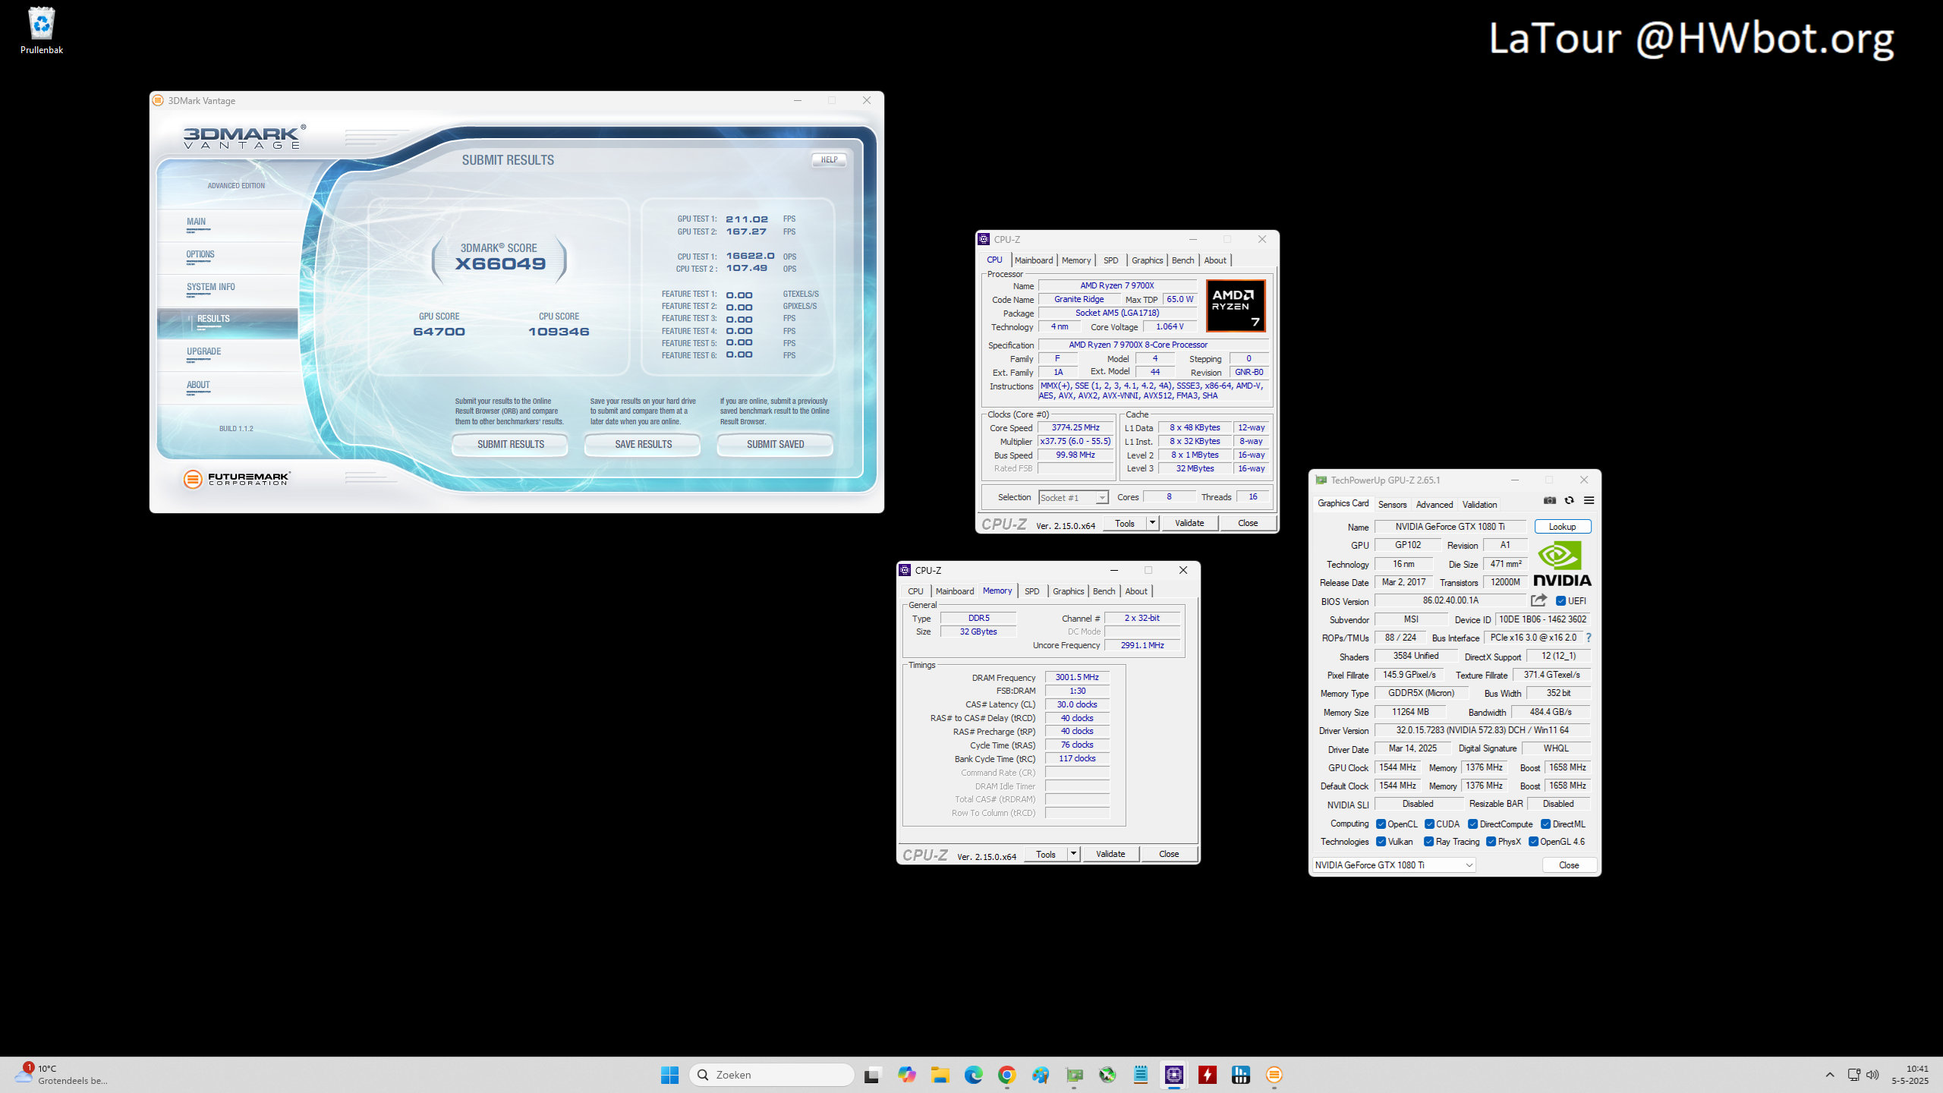Open 3DMark Vantage orange taskbar icon

click(x=1274, y=1075)
